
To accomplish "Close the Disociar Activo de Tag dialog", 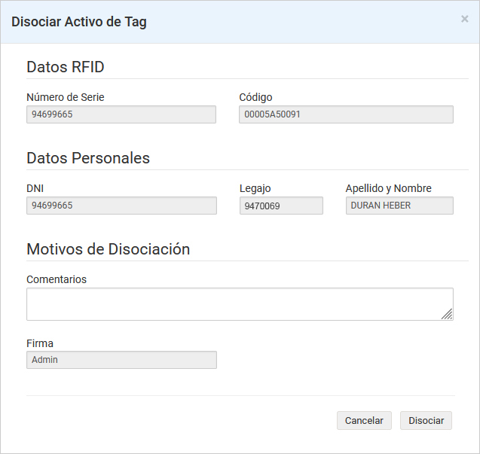I will click(464, 20).
